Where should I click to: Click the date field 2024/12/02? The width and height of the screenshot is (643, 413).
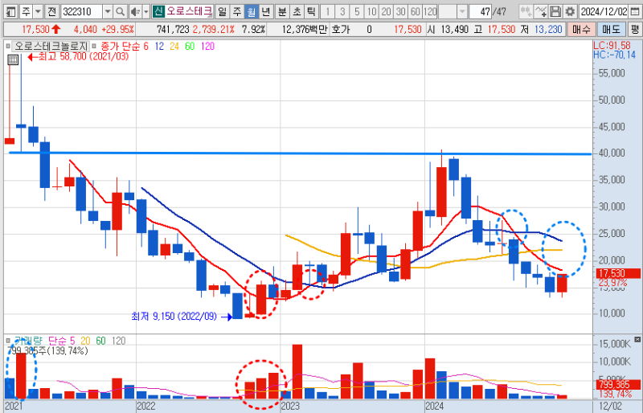point(604,11)
